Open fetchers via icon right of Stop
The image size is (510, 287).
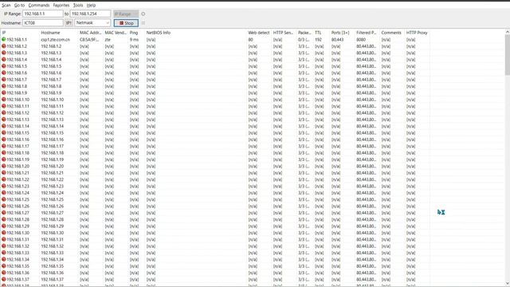(143, 23)
